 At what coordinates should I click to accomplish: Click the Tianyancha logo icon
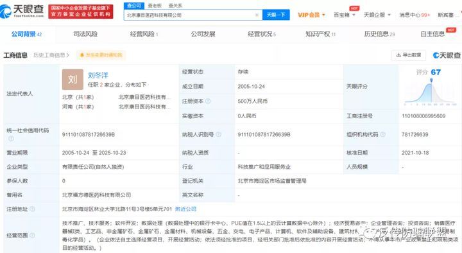coord(5,11)
